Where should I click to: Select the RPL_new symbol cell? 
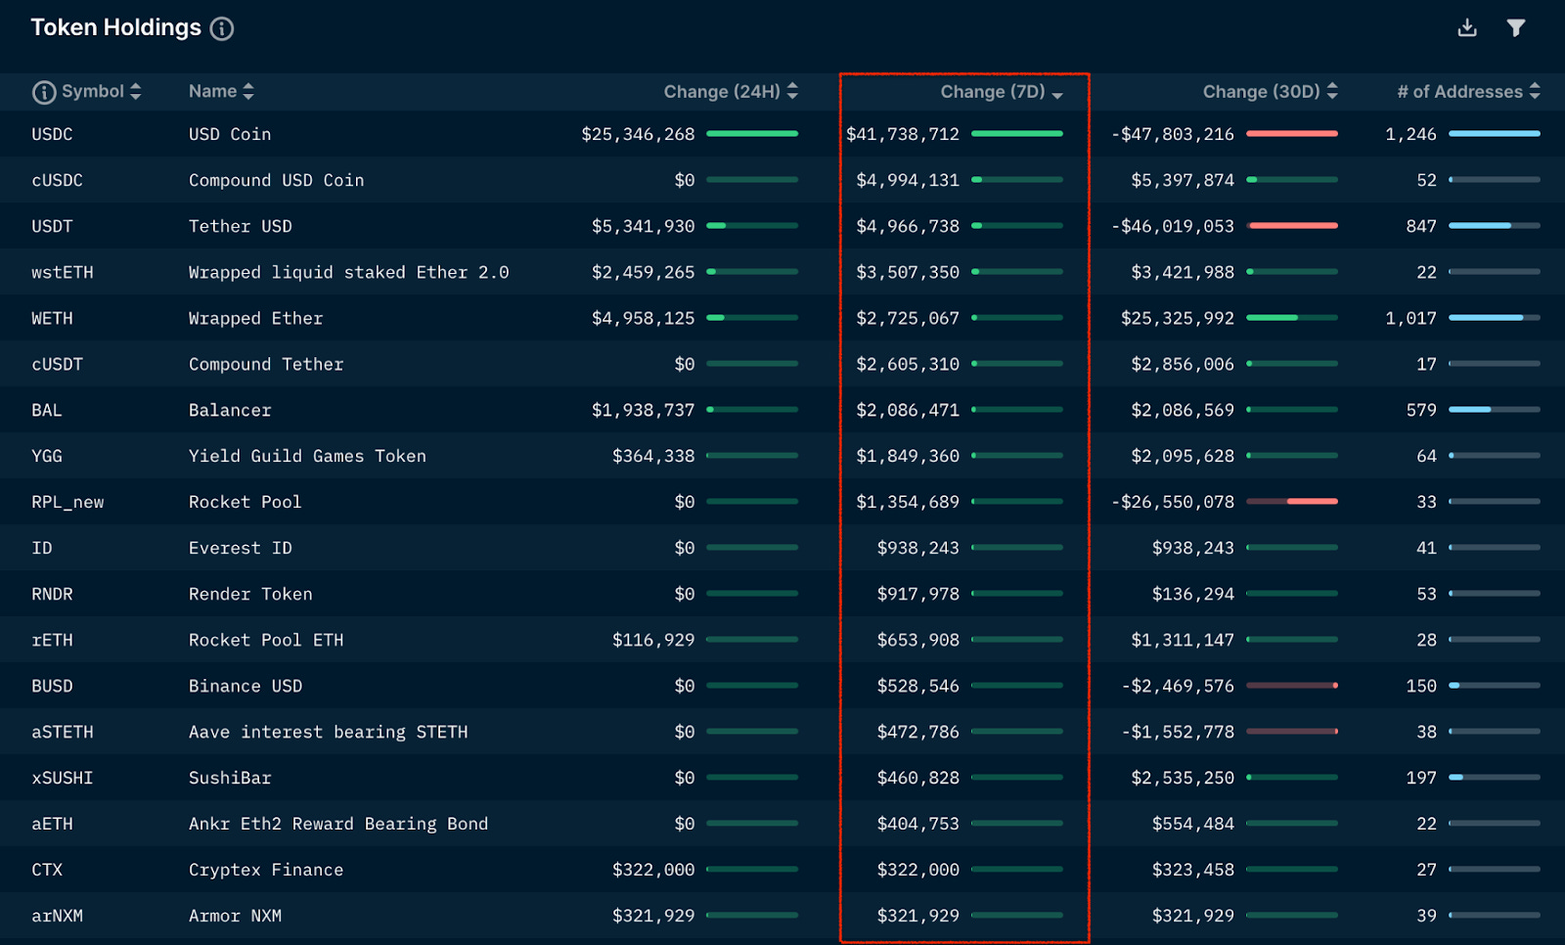point(67,502)
